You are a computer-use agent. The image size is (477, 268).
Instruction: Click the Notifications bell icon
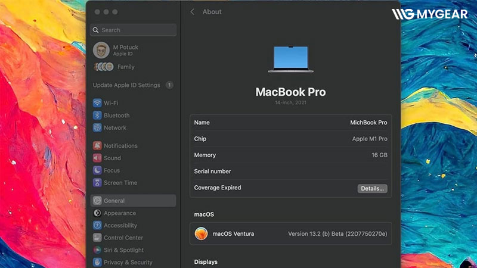[97, 145]
